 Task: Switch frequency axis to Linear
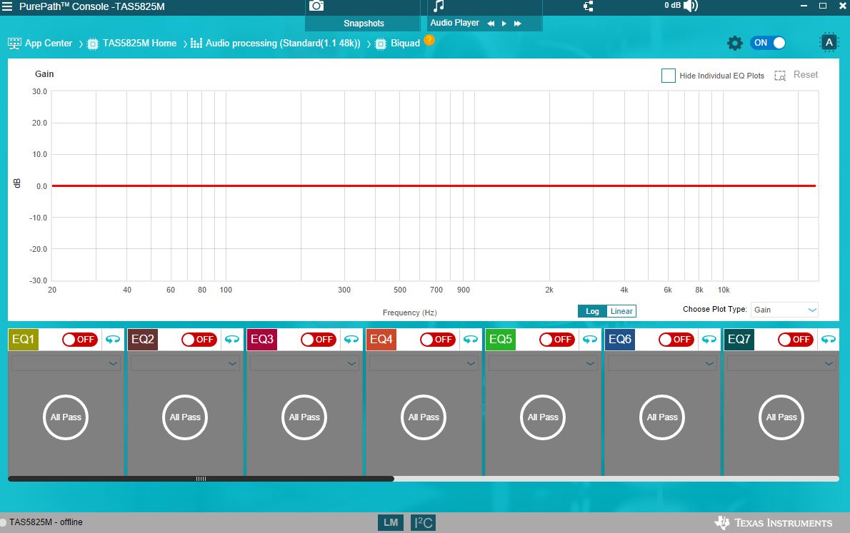(x=621, y=311)
